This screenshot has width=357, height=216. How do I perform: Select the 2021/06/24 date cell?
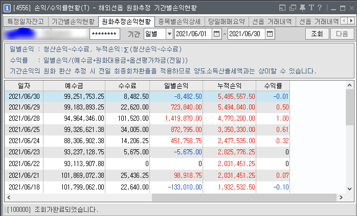[24, 141]
